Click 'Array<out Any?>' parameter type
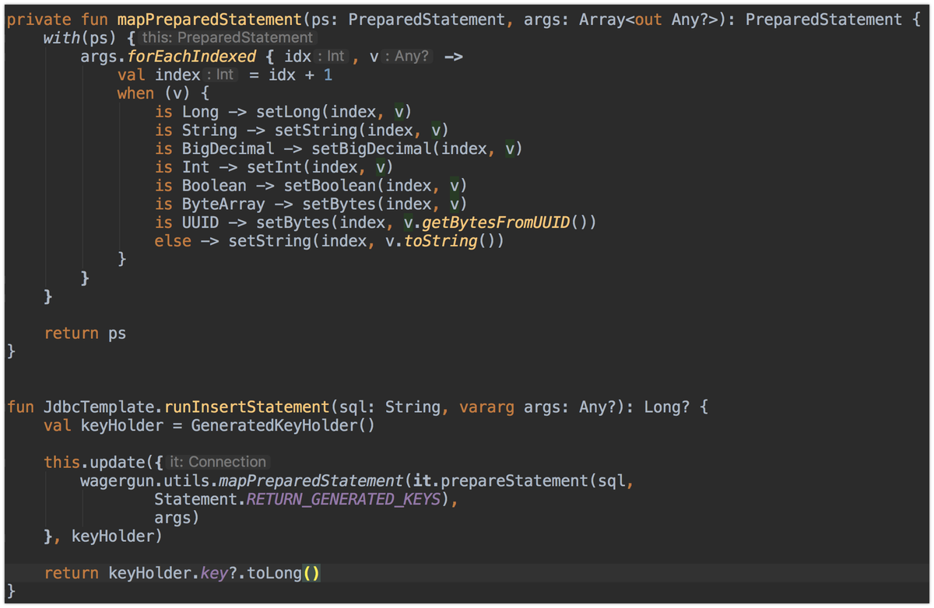 point(652,19)
